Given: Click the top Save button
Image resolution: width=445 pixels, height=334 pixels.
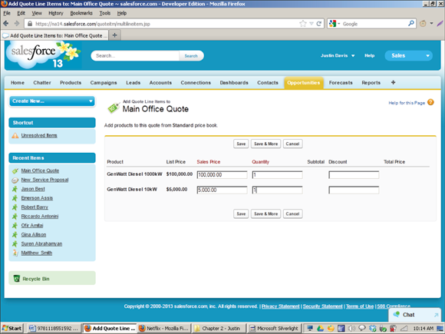Looking at the screenshot, I should tap(241, 144).
